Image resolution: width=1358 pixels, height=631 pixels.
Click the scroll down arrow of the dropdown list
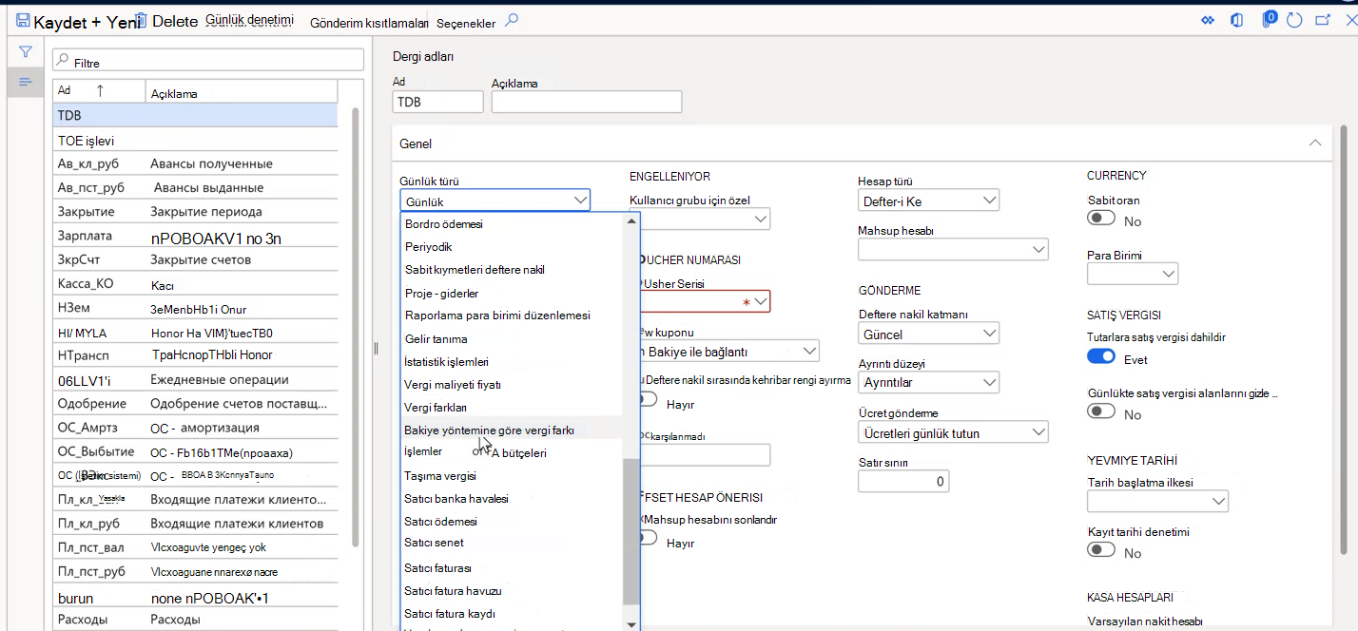pos(630,623)
